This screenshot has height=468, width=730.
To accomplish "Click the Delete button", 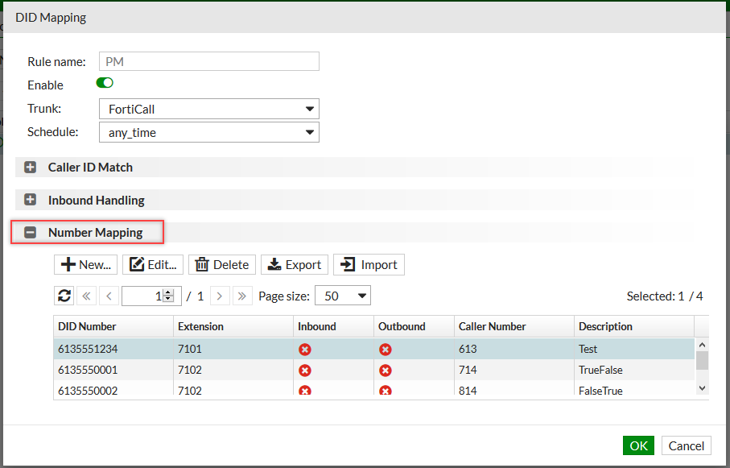I will 222,264.
